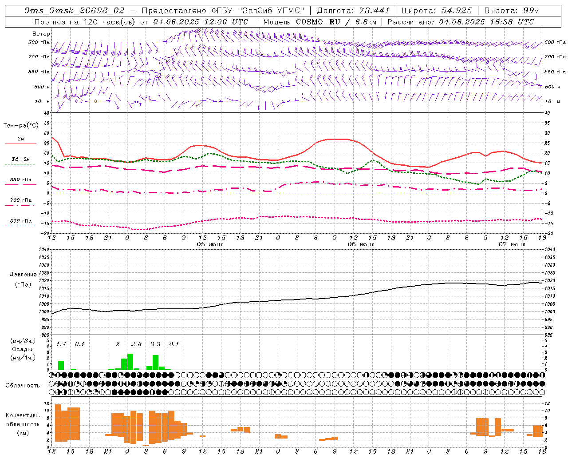Select the text Предоставлено ФГБУ "ЗапСиб УГМС"
Image resolution: width=568 pixels, height=455 pixels.
coord(223,11)
